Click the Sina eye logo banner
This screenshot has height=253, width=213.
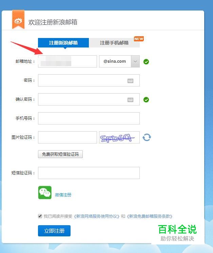point(18,19)
